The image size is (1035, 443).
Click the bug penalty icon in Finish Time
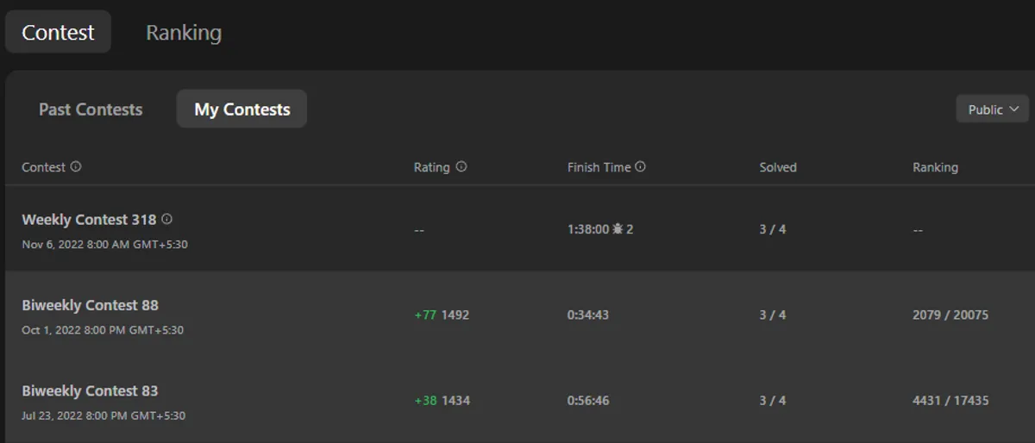point(618,229)
